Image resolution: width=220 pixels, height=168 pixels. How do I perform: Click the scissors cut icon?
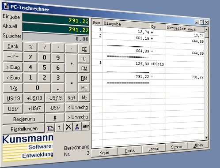pos(77,127)
